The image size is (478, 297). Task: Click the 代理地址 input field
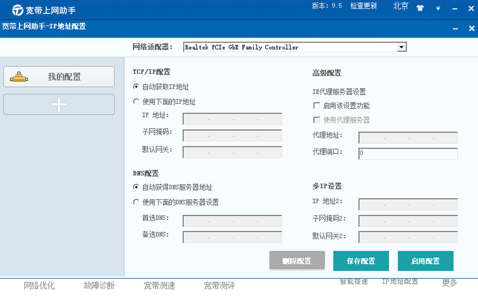408,138
